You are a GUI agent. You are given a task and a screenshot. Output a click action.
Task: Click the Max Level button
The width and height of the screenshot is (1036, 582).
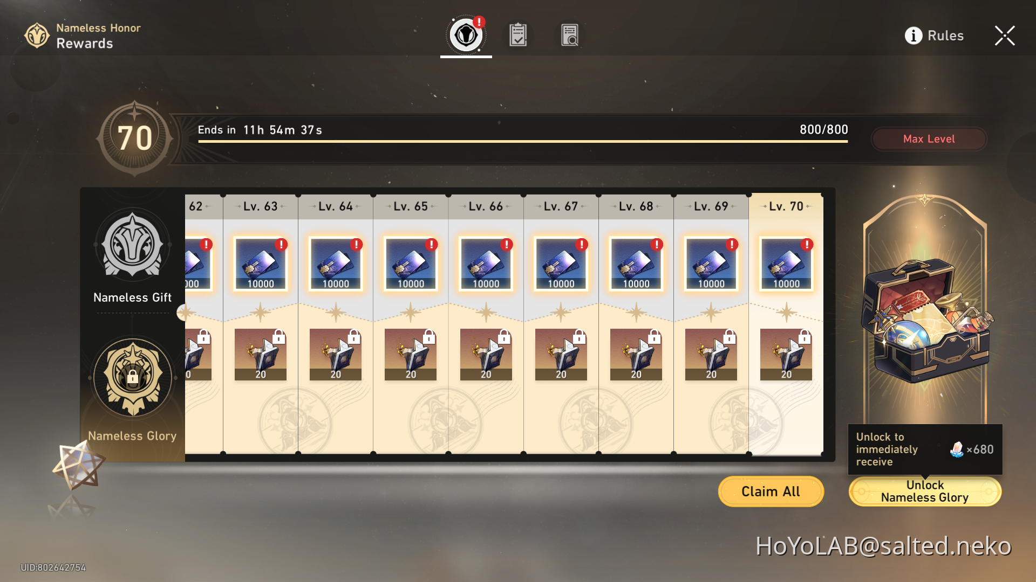(x=929, y=139)
